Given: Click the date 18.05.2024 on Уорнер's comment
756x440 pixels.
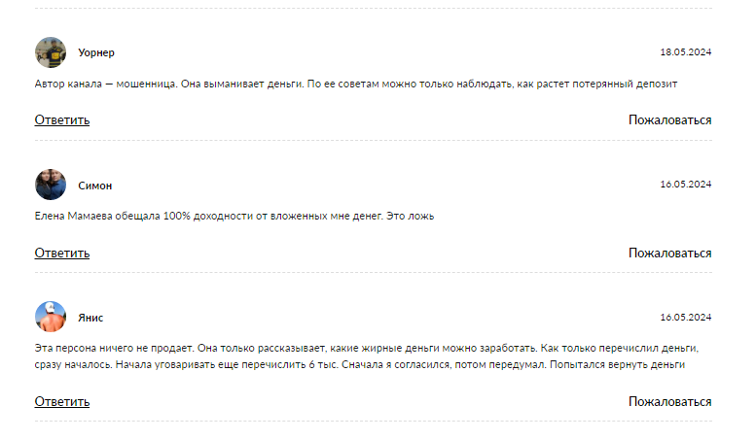Looking at the screenshot, I should 686,52.
